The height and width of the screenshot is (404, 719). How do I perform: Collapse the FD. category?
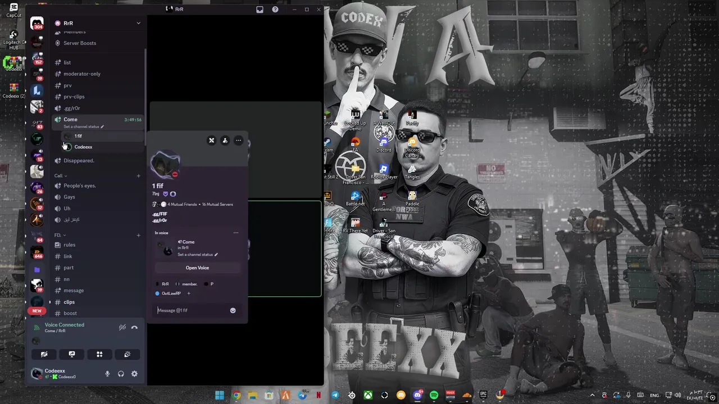point(60,235)
